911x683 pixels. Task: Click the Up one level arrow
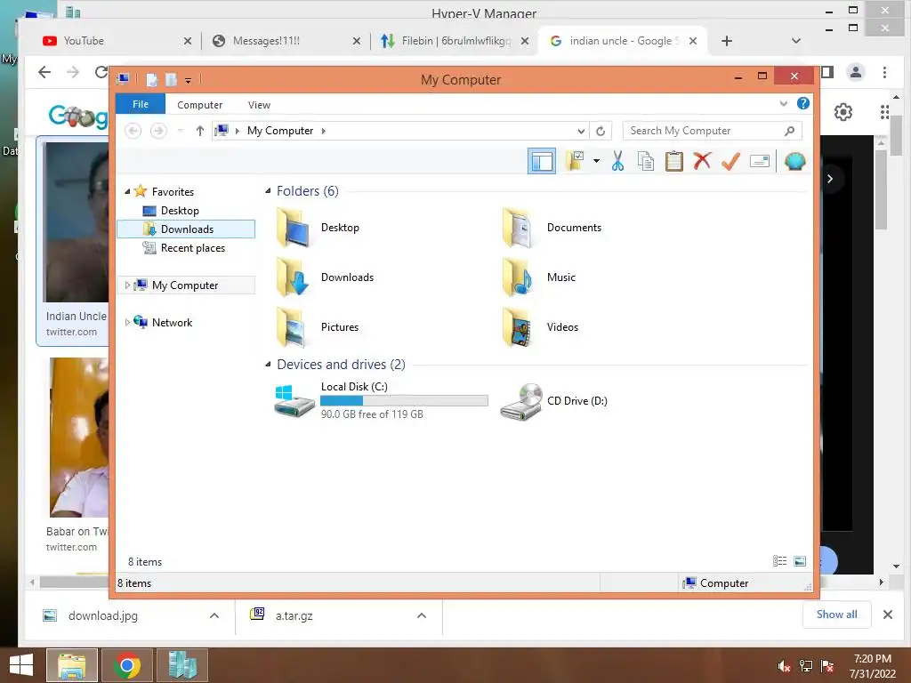(x=200, y=131)
